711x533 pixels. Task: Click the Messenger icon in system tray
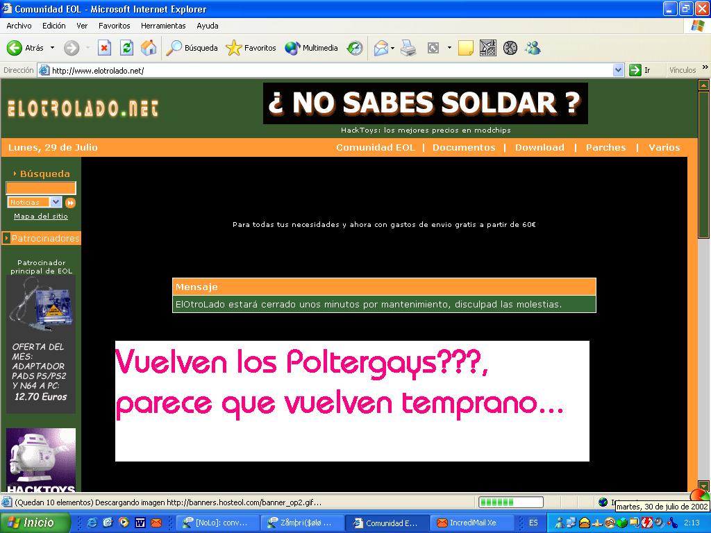(560, 523)
